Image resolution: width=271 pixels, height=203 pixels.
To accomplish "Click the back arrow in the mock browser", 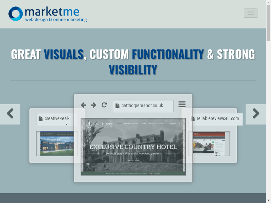I will pyautogui.click(x=83, y=105).
